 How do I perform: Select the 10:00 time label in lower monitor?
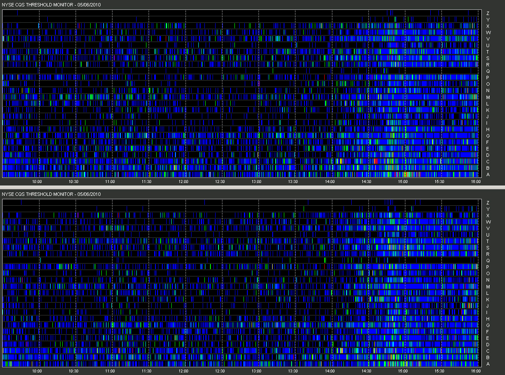[x=37, y=371]
